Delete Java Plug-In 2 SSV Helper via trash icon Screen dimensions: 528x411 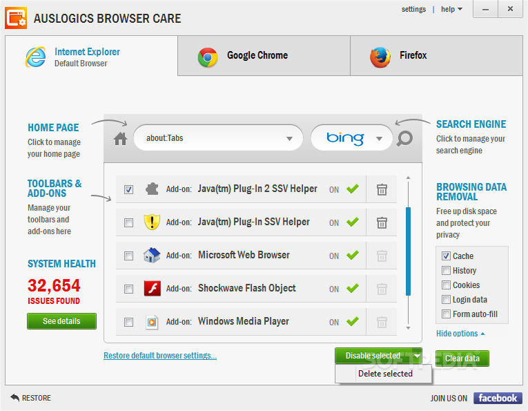[x=382, y=190]
